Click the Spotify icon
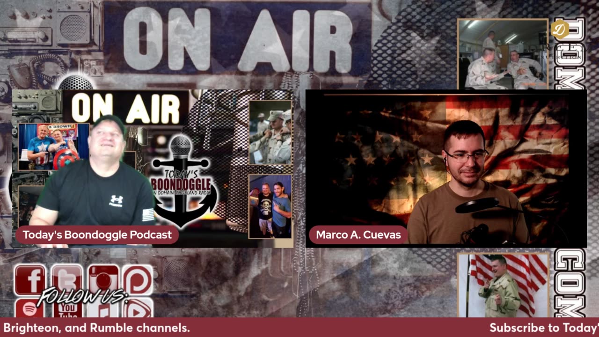The image size is (599, 337). [x=30, y=308]
